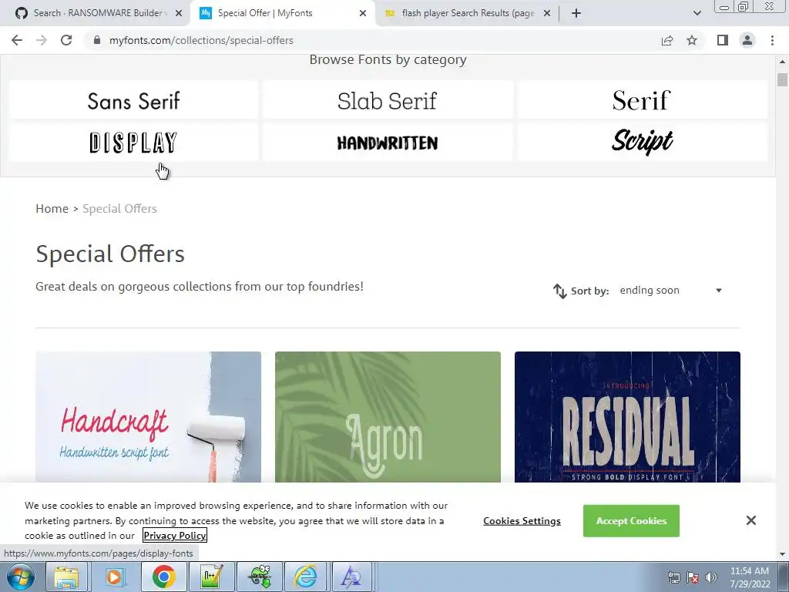Screen dimensions: 789x592
Task: Browse Slab Serif fonts category
Action: point(388,100)
